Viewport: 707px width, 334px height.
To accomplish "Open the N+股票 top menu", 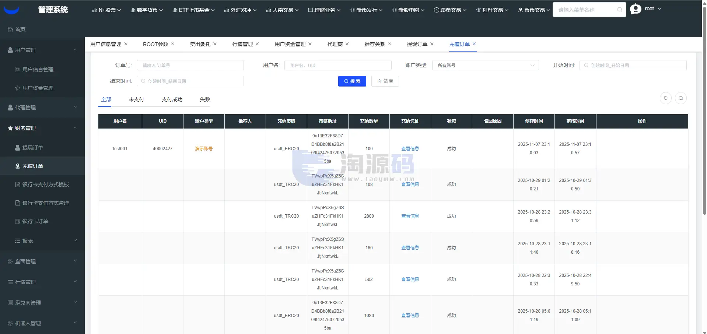I will (x=106, y=10).
